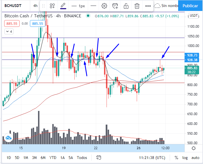Click the +9.57 (+1.09%) change value
This screenshot has height=164, width=203.
point(167,16)
